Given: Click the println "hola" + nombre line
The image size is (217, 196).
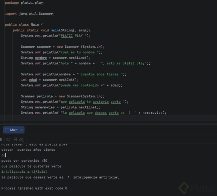Looking at the screenshot, I should tap(86, 63).
